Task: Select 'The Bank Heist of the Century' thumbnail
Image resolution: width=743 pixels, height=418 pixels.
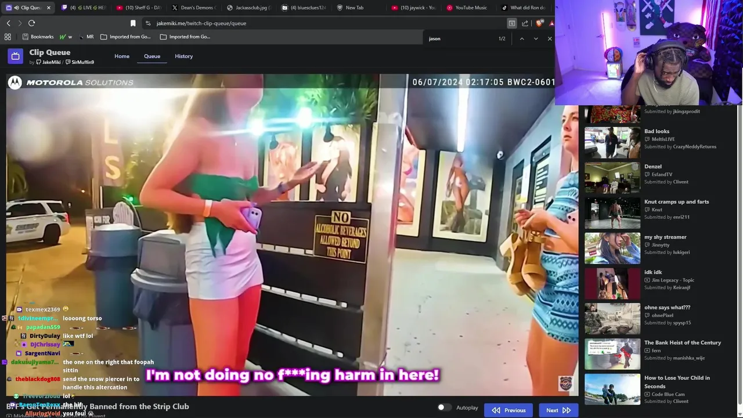Action: click(x=612, y=354)
